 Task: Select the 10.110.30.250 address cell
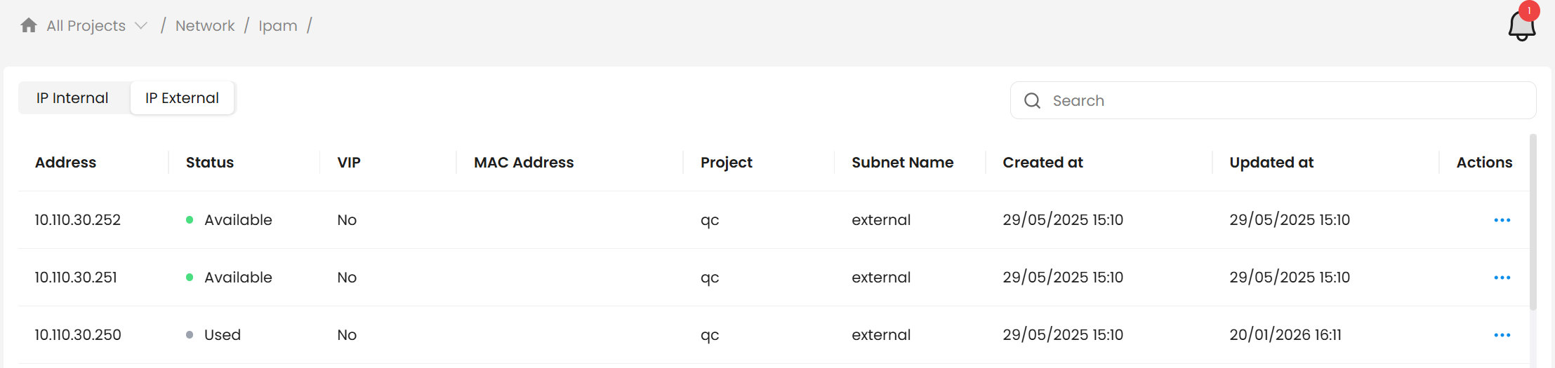(x=78, y=335)
